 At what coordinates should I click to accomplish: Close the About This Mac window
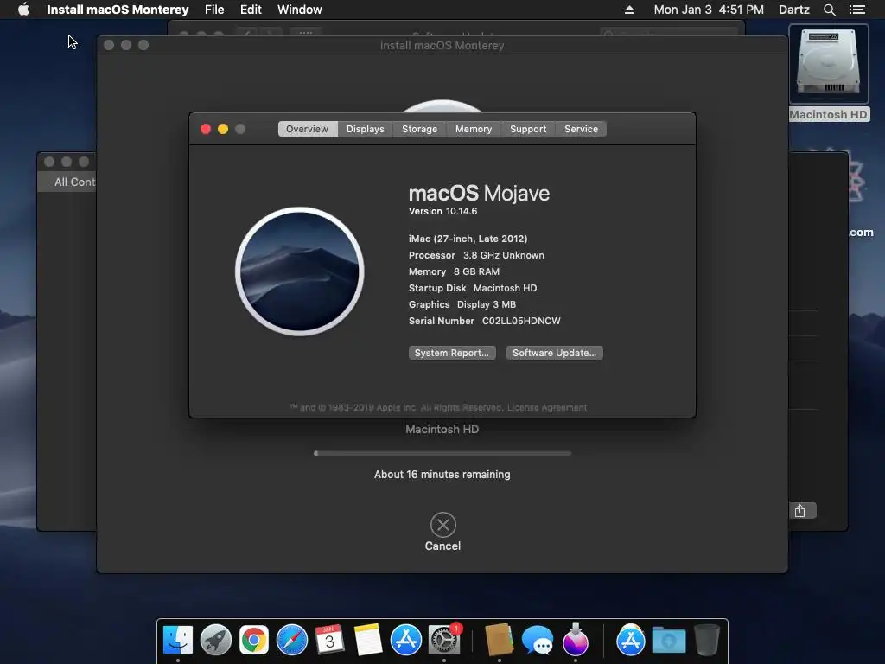coord(206,129)
